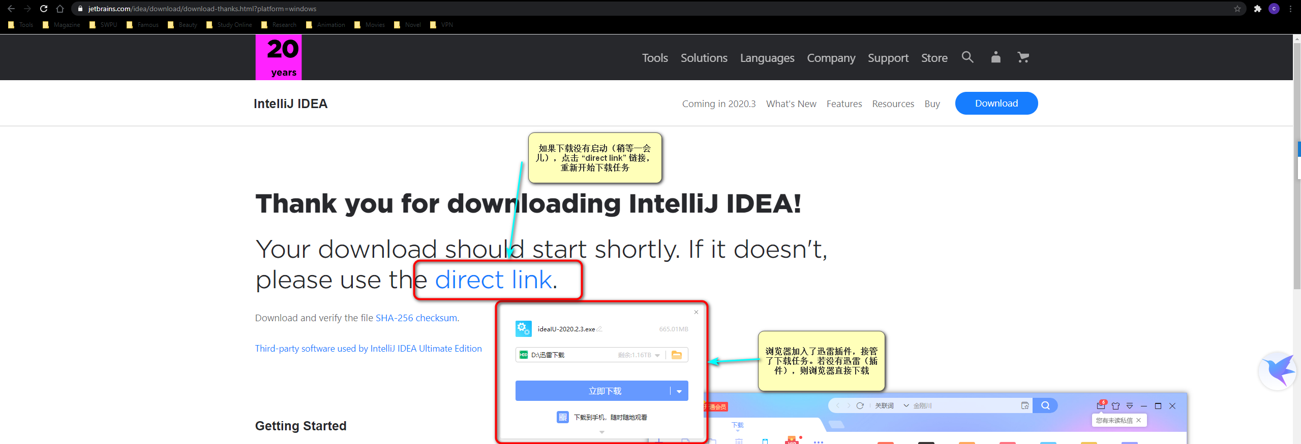Image resolution: width=1301 pixels, height=444 pixels.
Task: Click the blue Download button
Action: click(x=996, y=103)
